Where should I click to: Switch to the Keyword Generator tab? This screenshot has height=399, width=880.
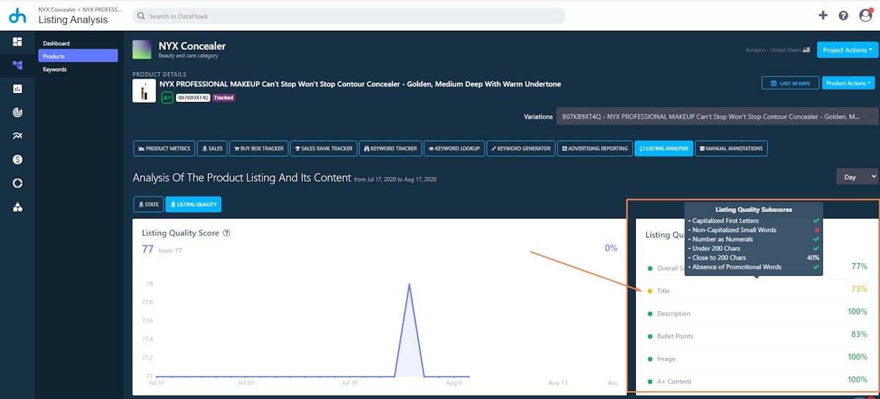click(x=521, y=148)
